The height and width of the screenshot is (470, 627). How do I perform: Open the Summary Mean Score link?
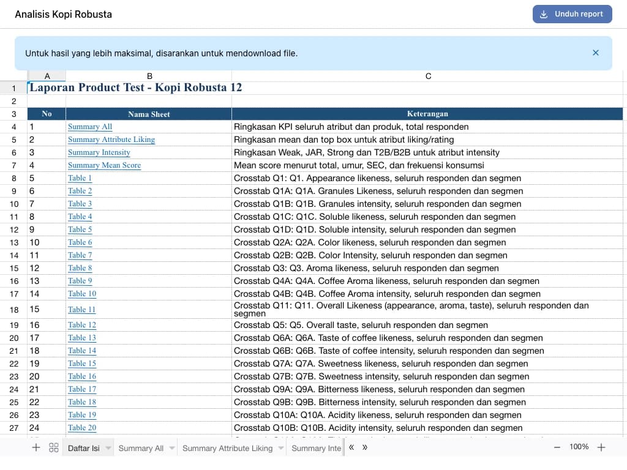point(104,165)
